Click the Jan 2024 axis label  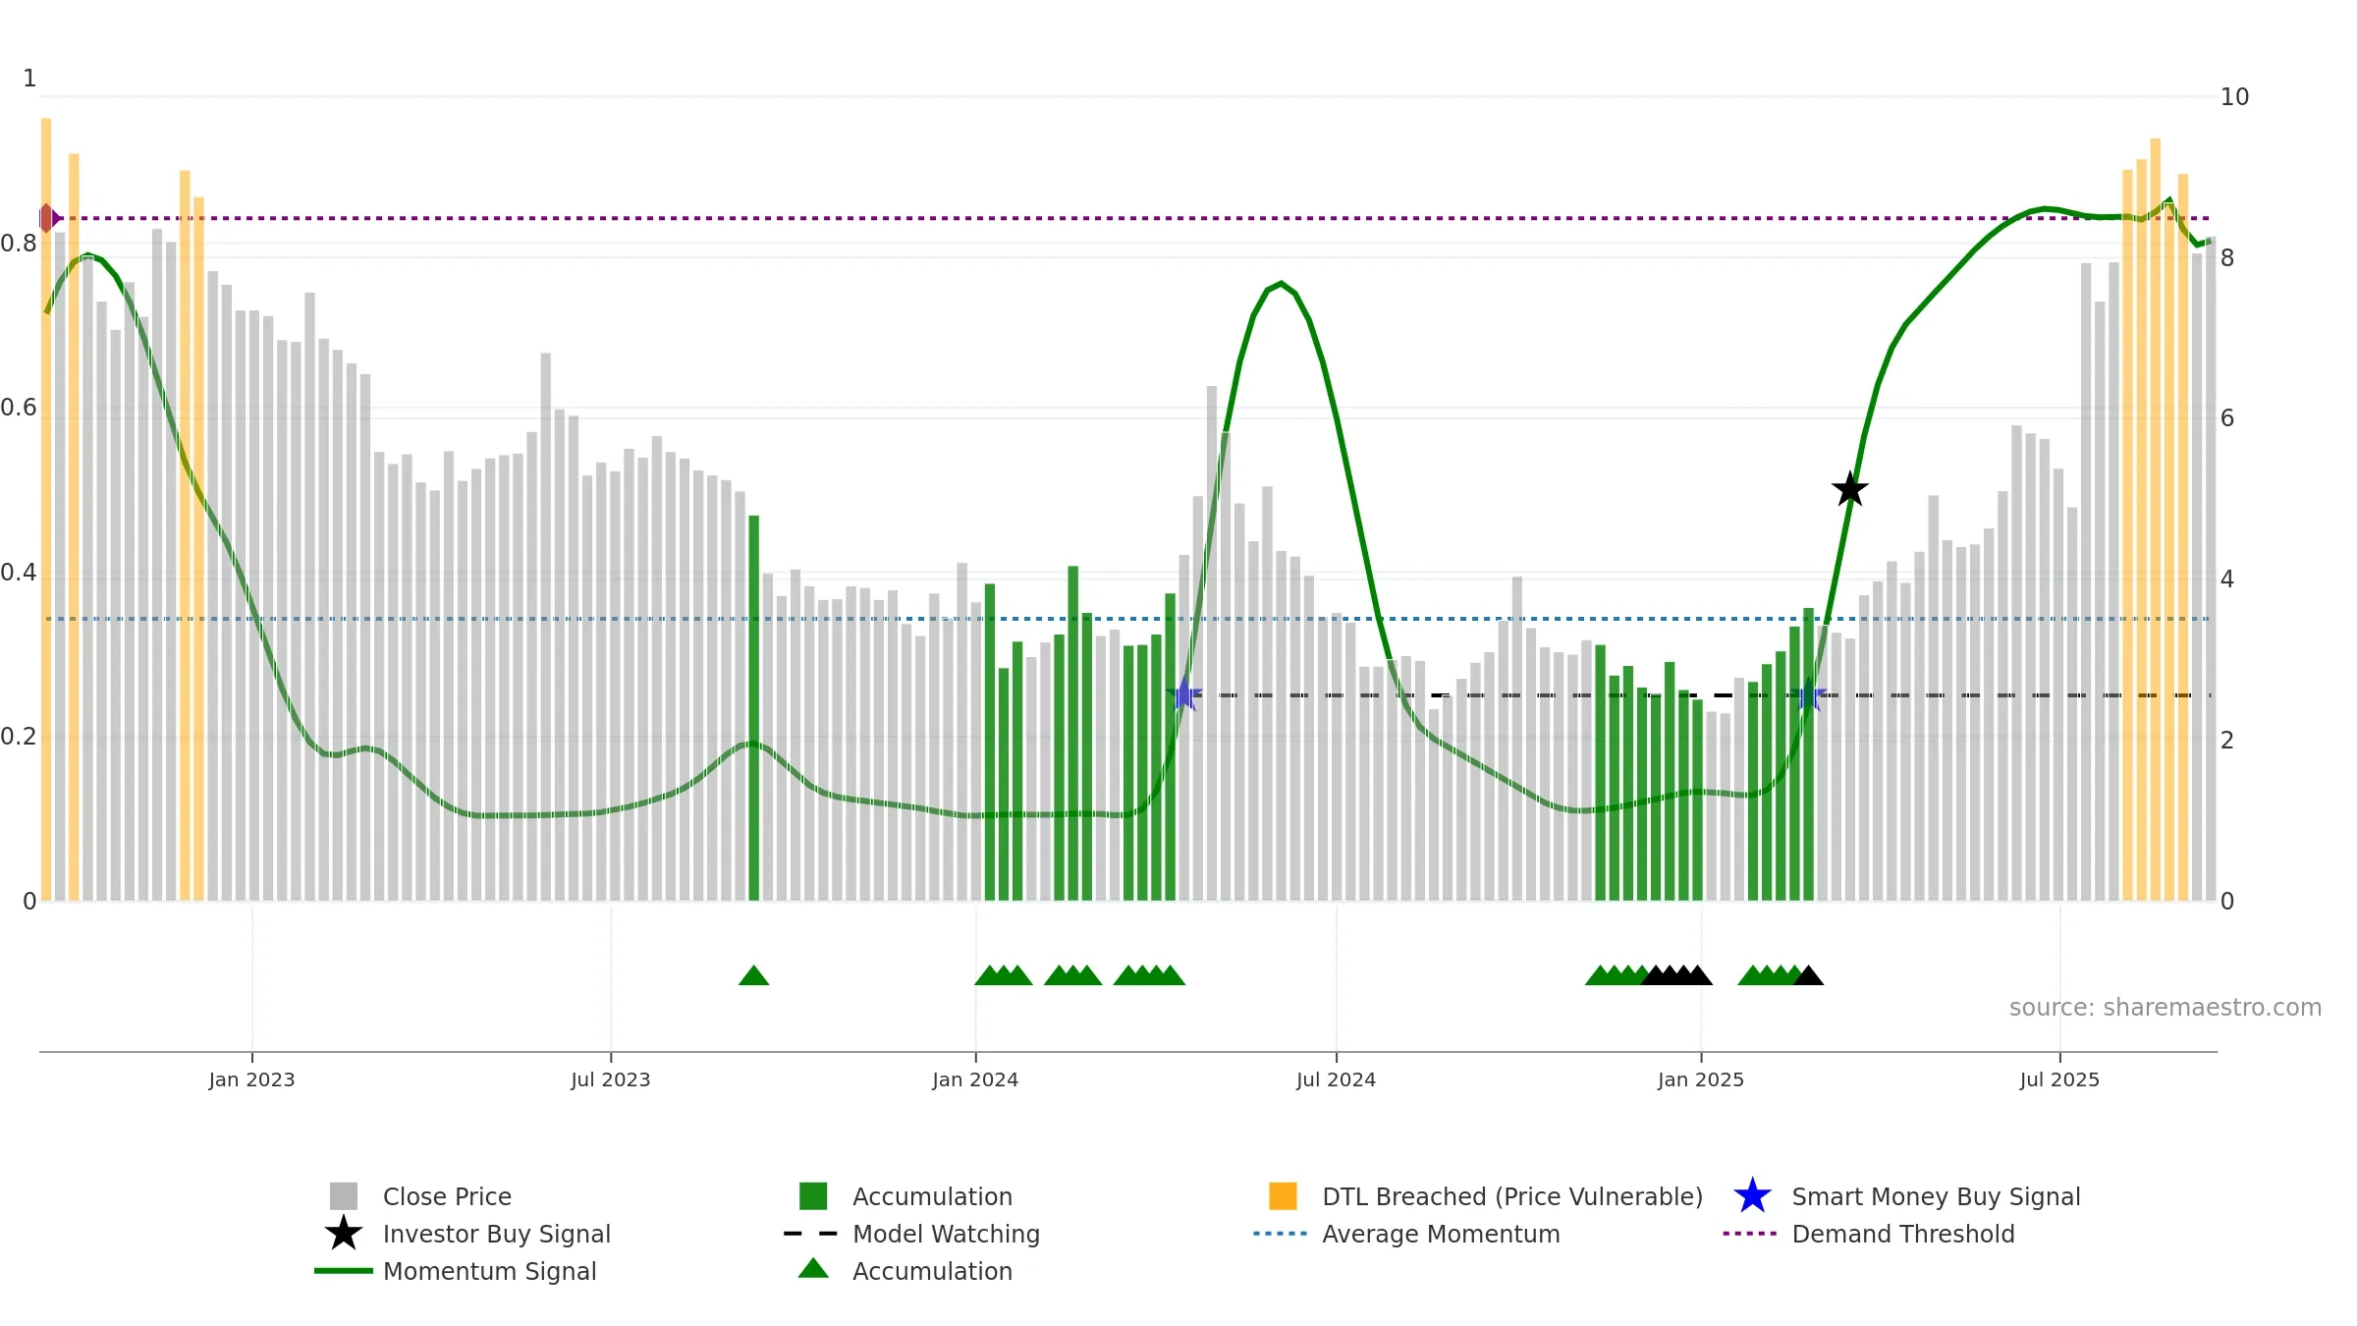point(975,1079)
